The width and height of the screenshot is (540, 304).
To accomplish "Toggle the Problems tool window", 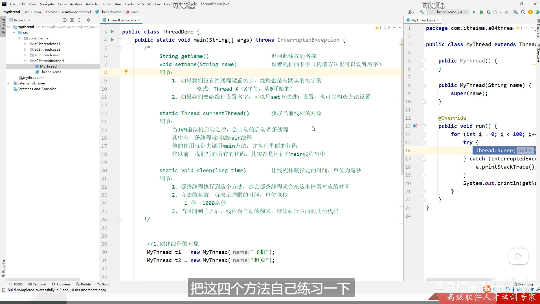I will coord(61,284).
